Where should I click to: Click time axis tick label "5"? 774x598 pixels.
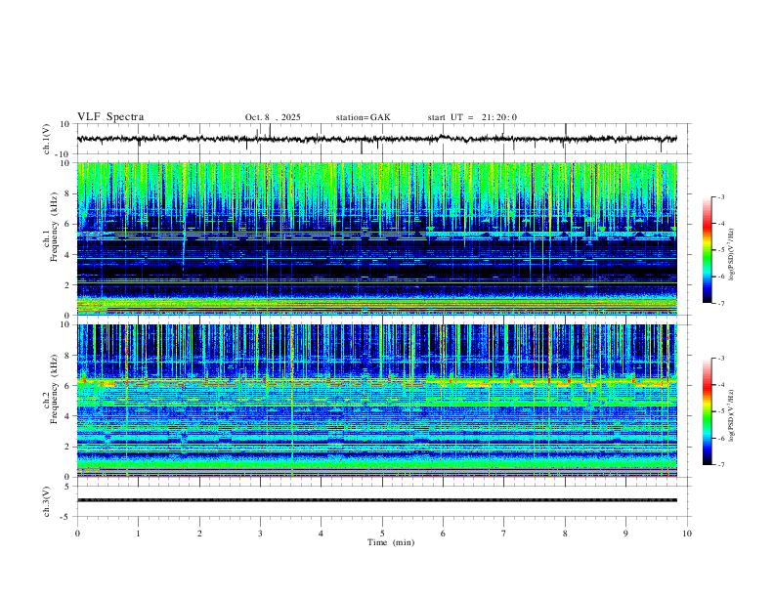[382, 534]
